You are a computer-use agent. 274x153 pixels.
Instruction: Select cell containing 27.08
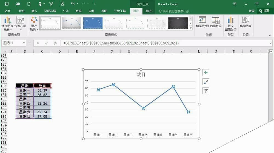[x=42, y=116]
